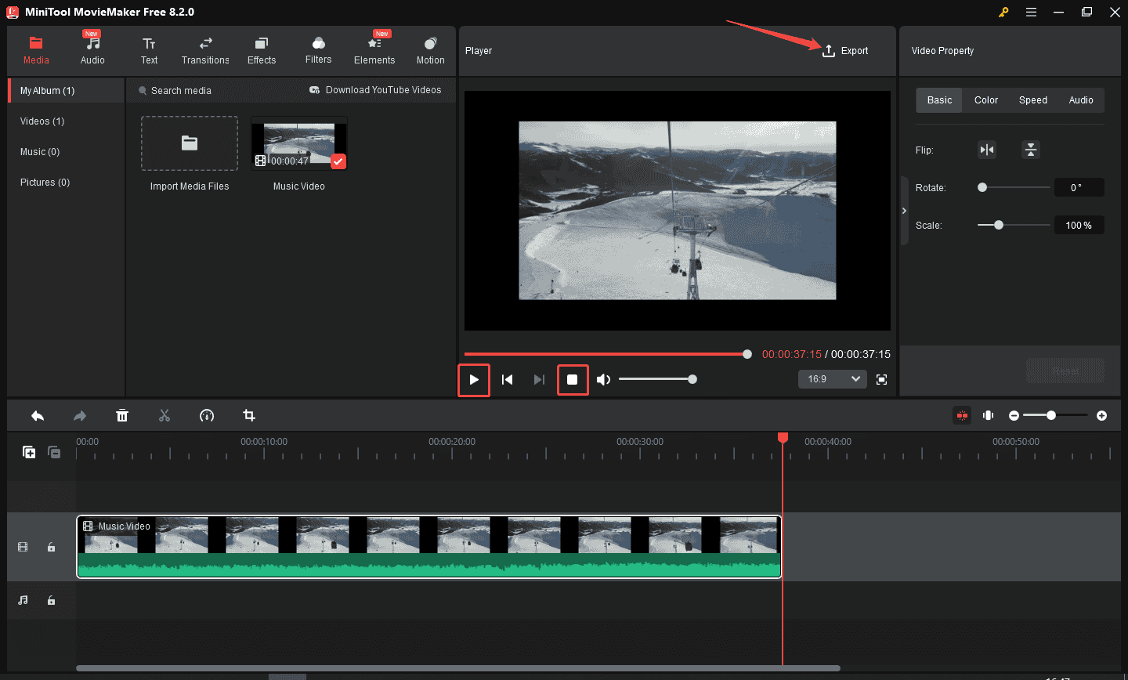Toggle full screen preview
This screenshot has width=1128, height=680.
tap(881, 380)
